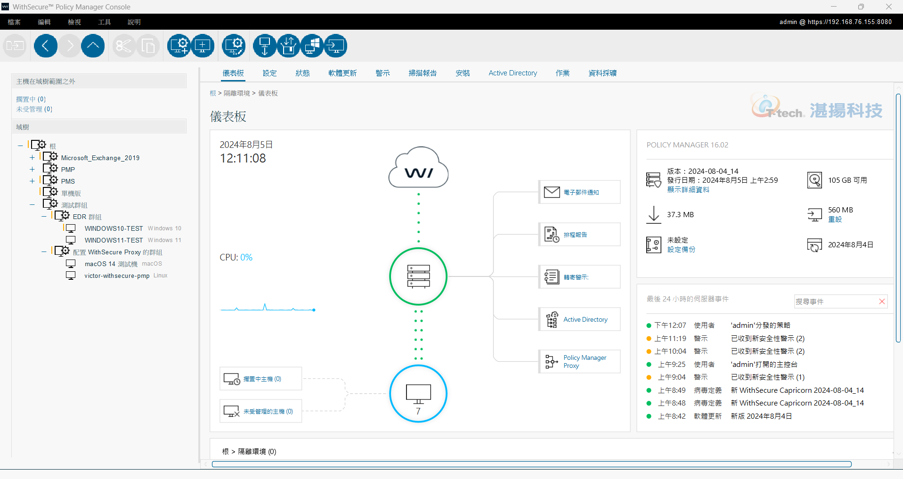This screenshot has width=903, height=479.
Task: Switch to the 資料採礦 tab
Action: (603, 73)
